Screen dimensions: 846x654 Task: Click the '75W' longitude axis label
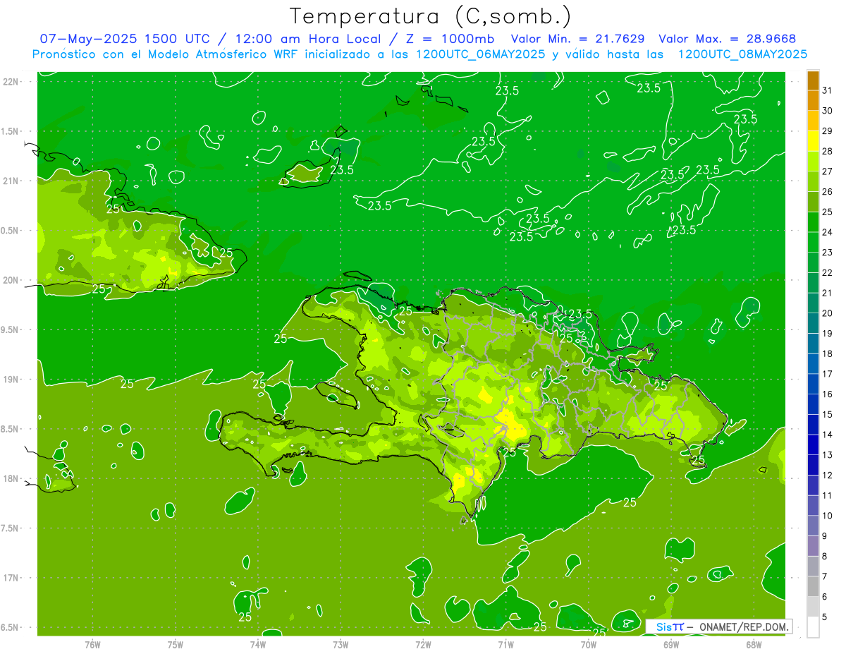tap(176, 645)
